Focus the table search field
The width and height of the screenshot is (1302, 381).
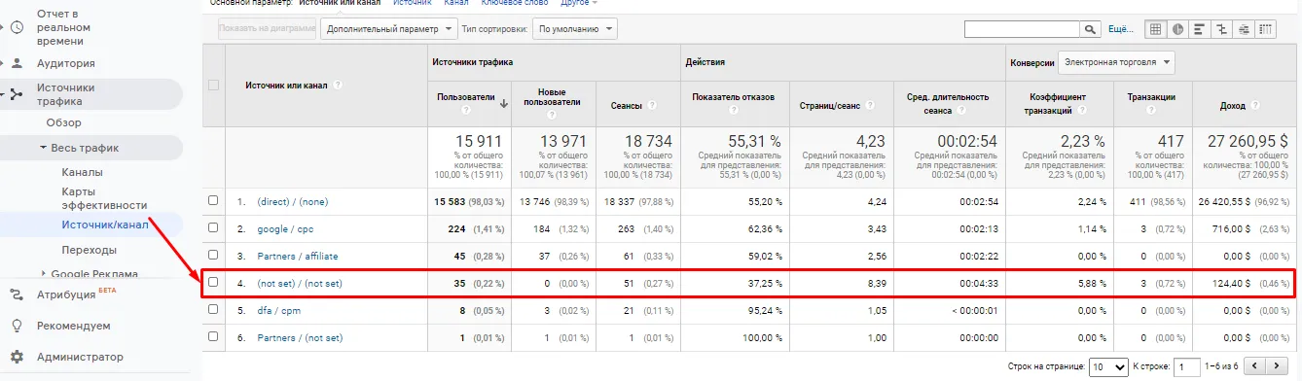point(1022,29)
